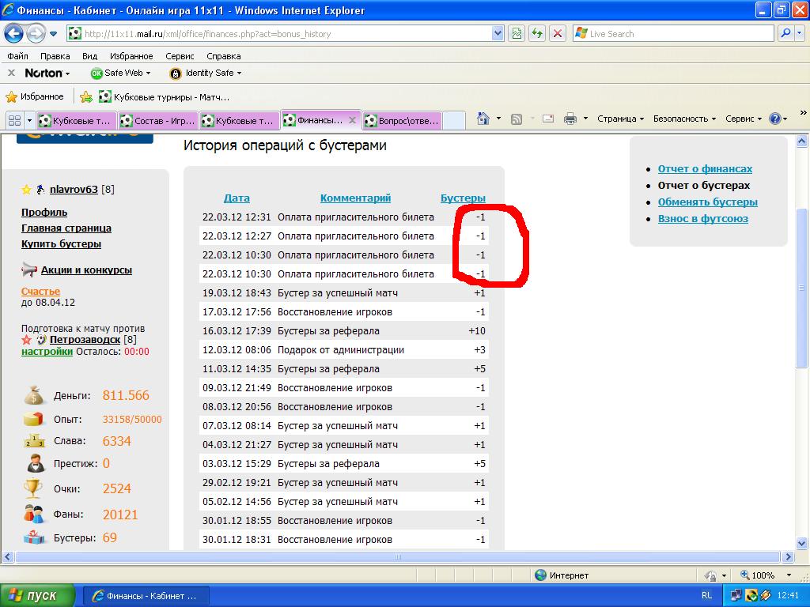Expand the Norton dropdown menu
Screen dimensions: 810x607
point(47,73)
